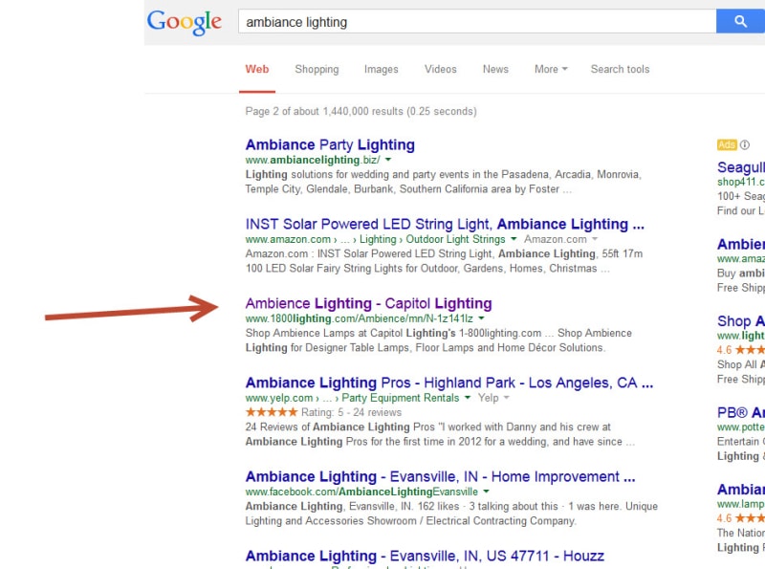Open the News tab
The height and width of the screenshot is (569, 765).
(495, 69)
